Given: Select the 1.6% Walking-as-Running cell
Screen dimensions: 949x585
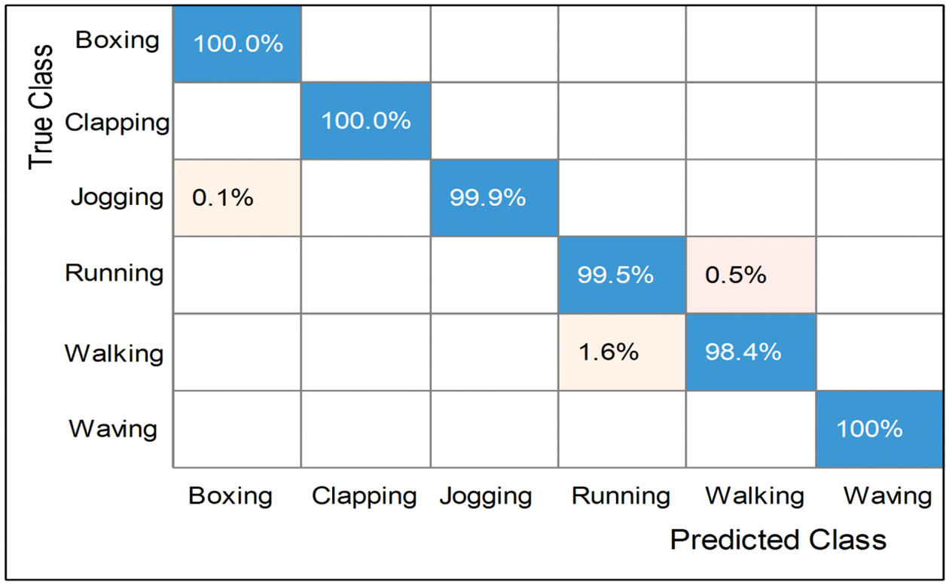Looking at the screenshot, I should tap(622, 352).
